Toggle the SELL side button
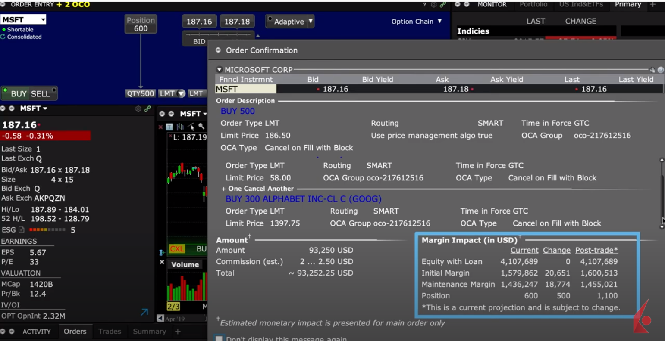 coord(41,94)
